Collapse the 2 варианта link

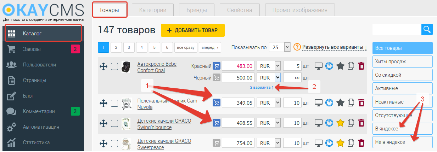point(262,87)
